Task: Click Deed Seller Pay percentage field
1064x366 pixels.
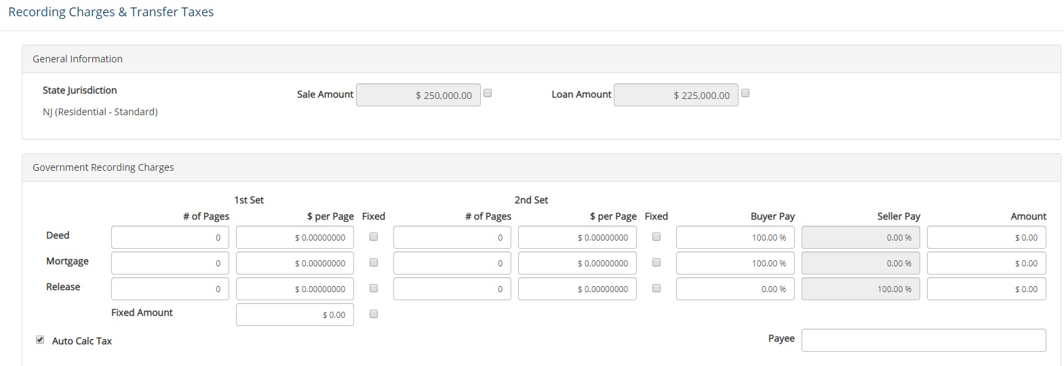Action: (x=861, y=237)
